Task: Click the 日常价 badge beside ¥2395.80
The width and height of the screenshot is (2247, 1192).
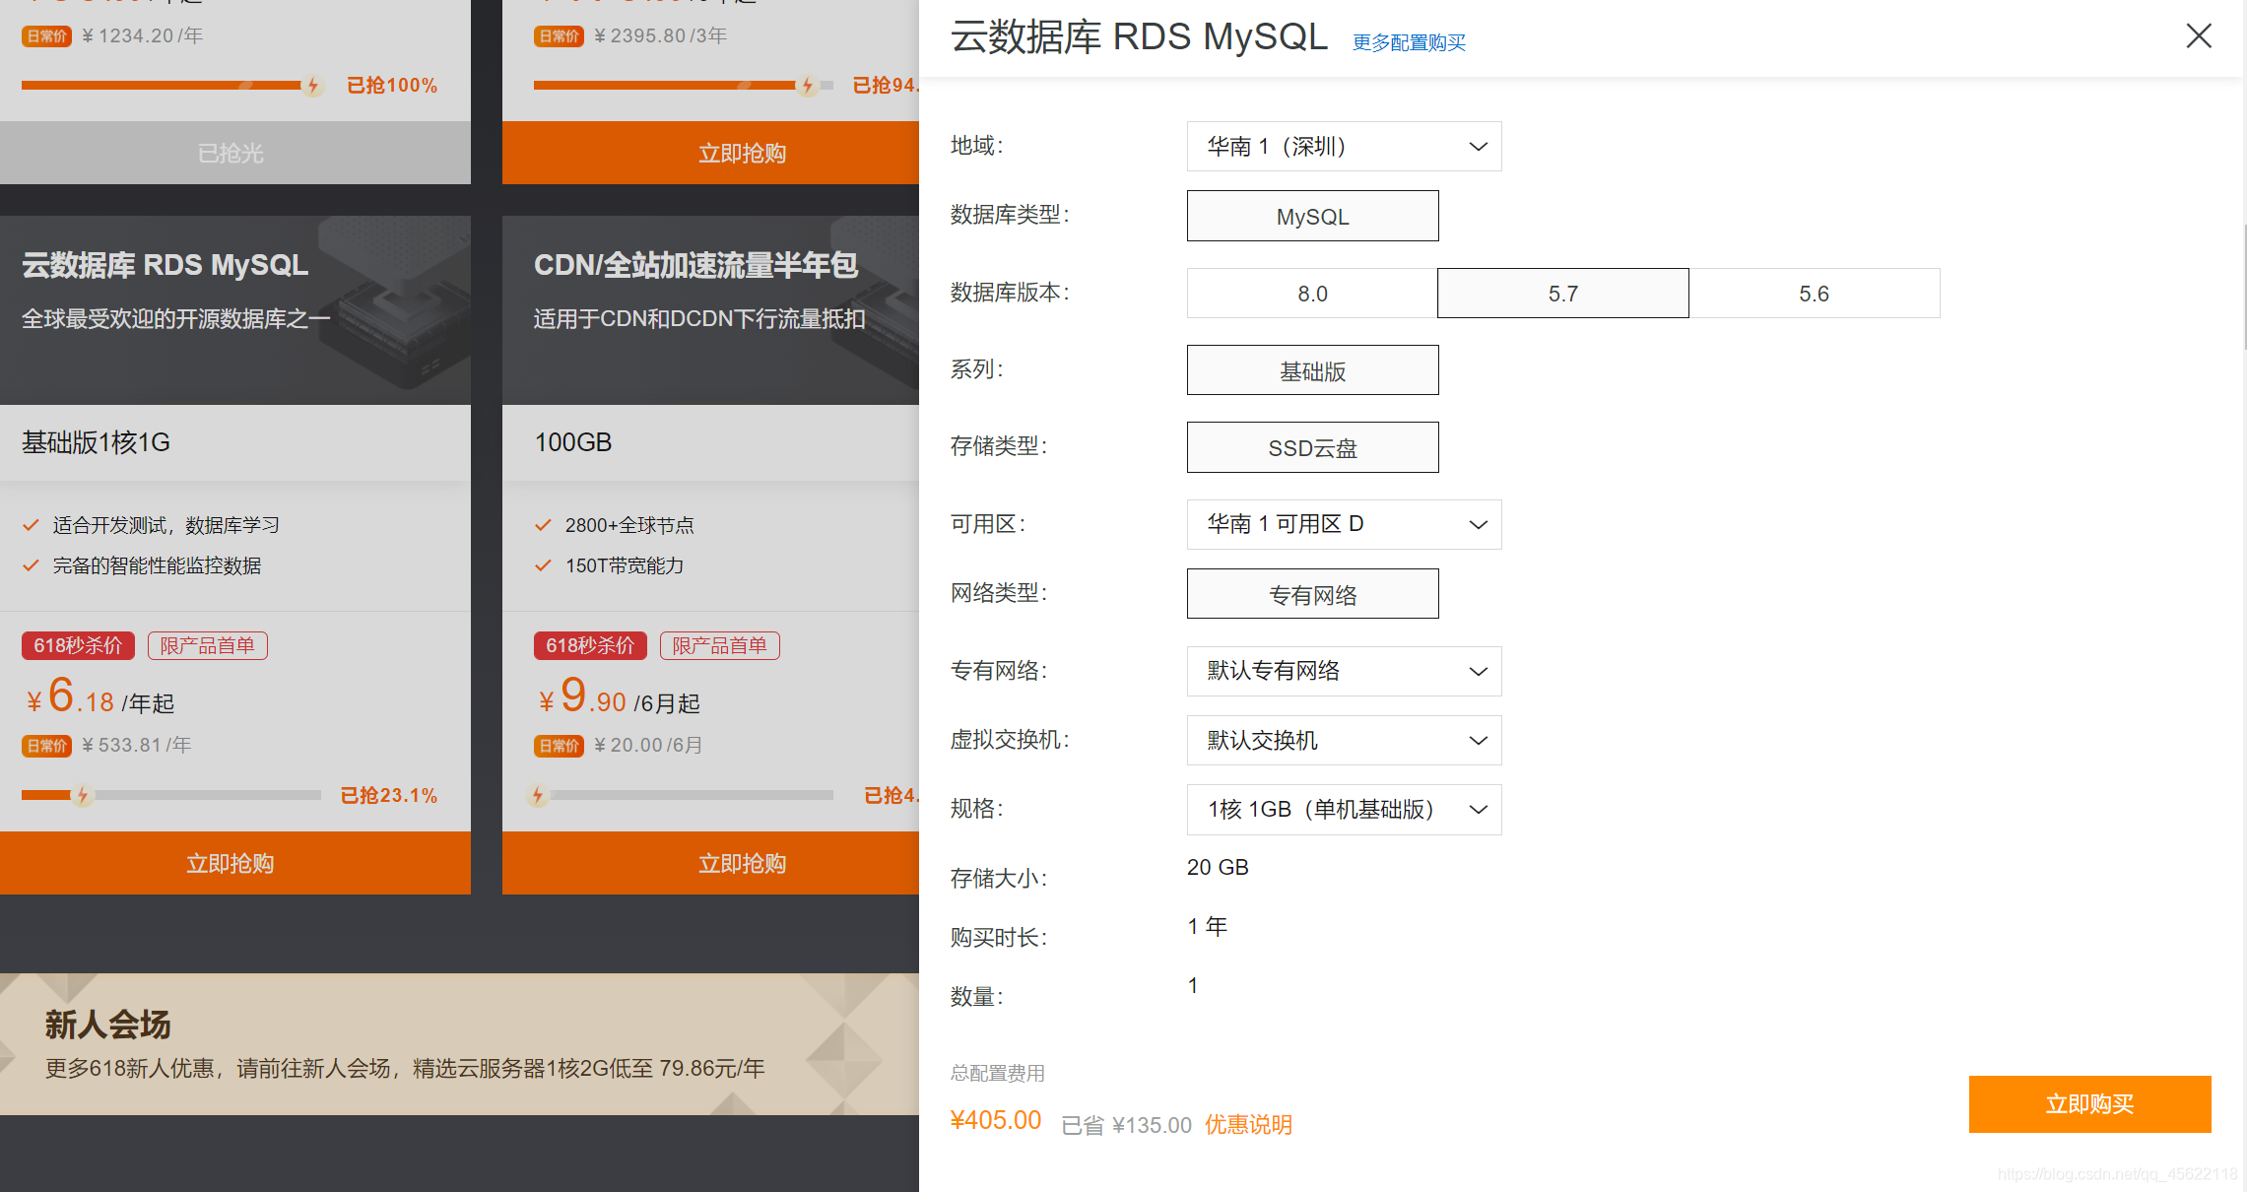Action: [x=560, y=36]
